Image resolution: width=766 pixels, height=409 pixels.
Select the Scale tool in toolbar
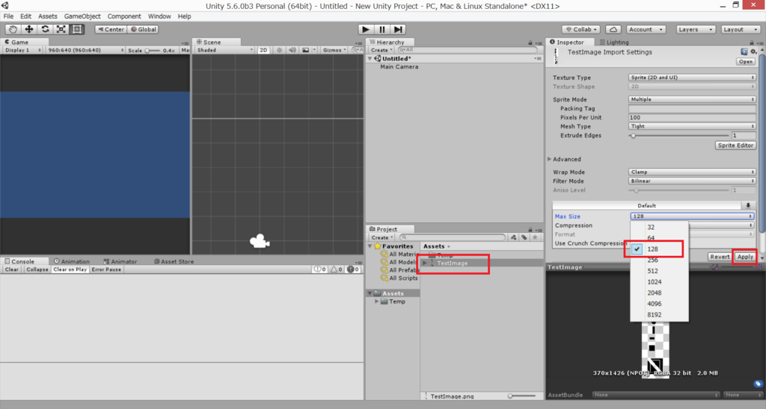pos(61,29)
